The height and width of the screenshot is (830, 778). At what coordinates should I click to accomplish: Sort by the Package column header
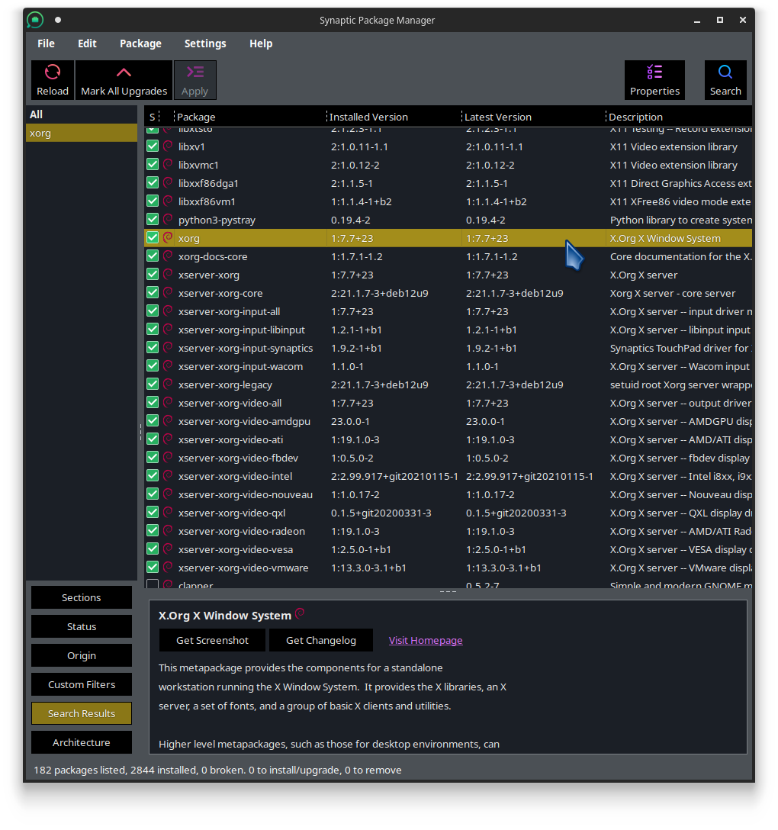click(250, 117)
